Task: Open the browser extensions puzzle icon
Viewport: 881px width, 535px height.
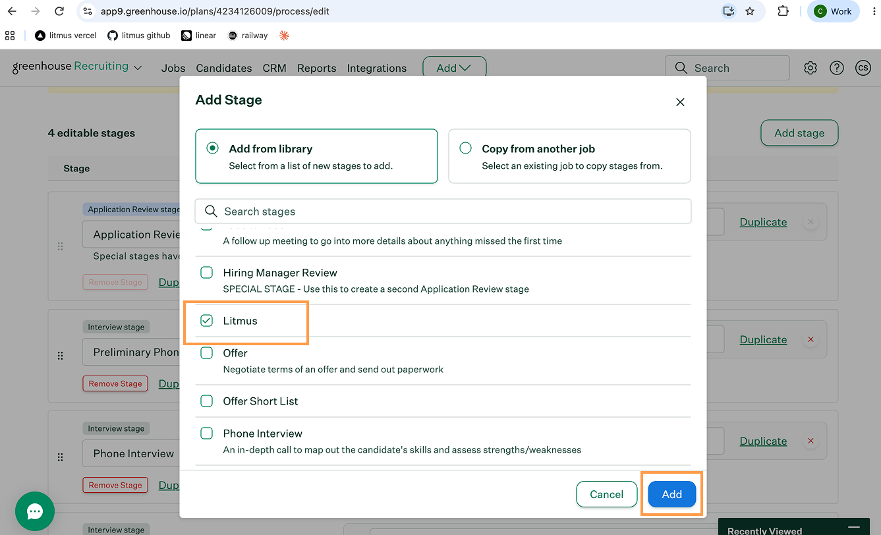Action: coord(783,11)
